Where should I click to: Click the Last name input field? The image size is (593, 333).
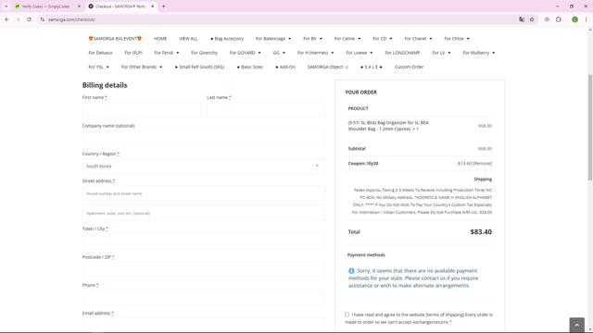click(266, 110)
